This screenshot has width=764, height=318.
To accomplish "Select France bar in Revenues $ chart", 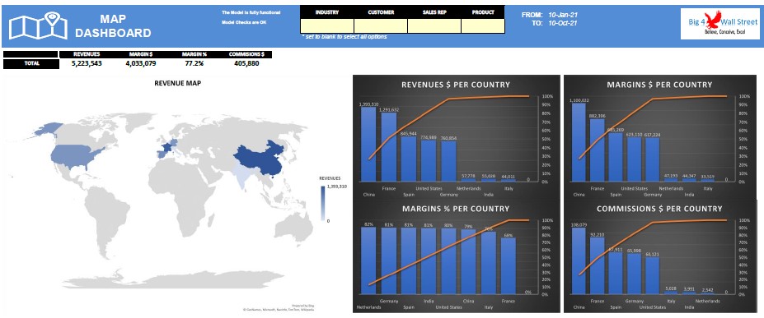I will (x=388, y=147).
